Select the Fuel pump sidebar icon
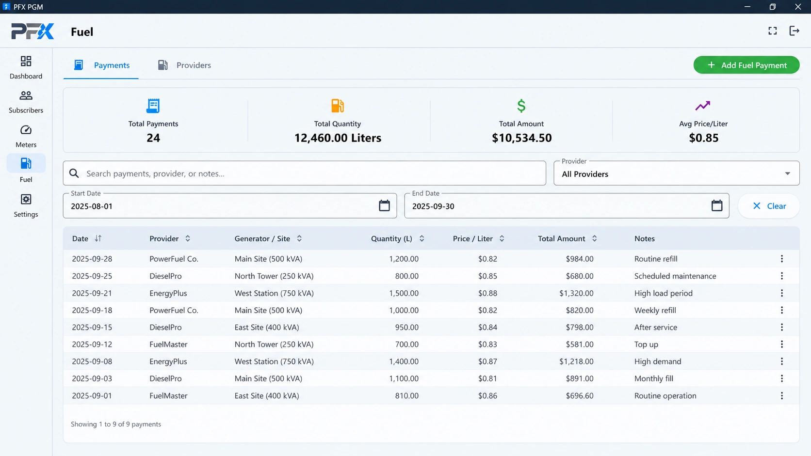811x456 pixels. [x=26, y=163]
